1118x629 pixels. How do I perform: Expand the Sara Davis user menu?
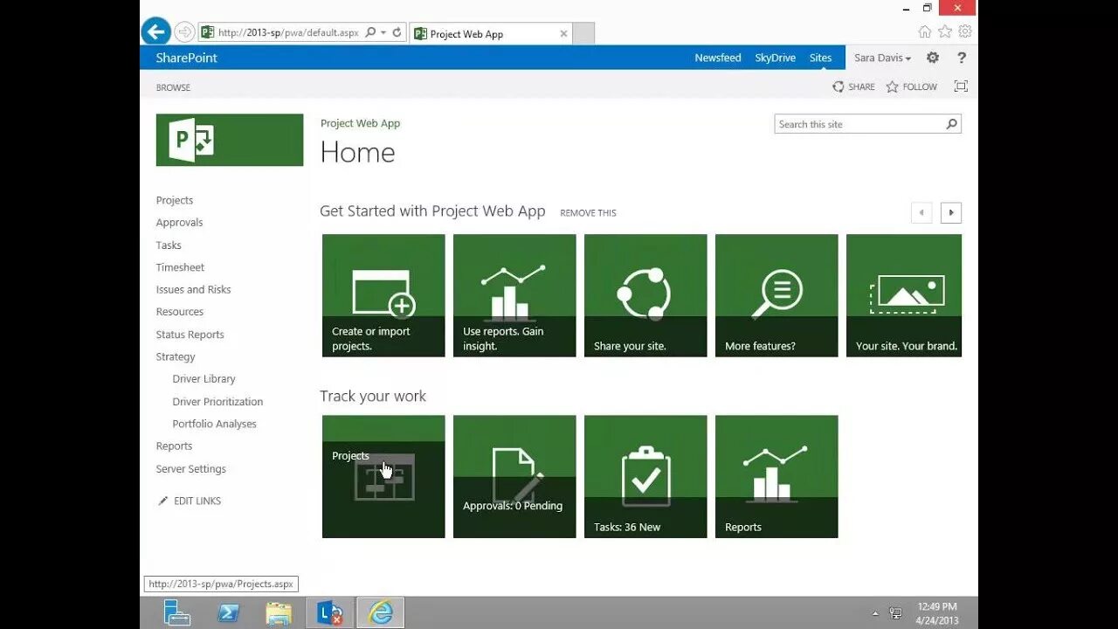882,58
